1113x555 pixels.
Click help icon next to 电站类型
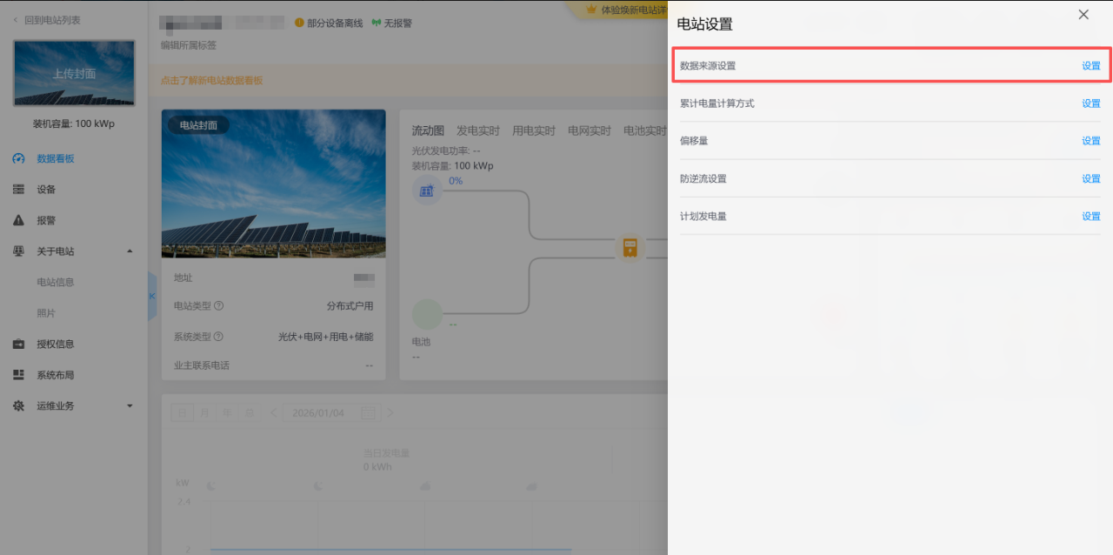pos(219,306)
